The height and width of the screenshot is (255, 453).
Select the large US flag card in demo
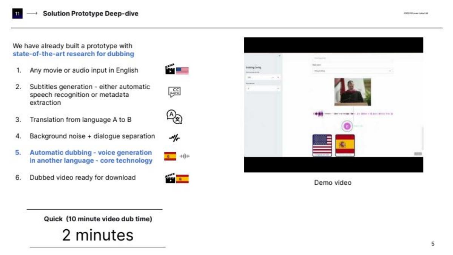[x=322, y=145]
